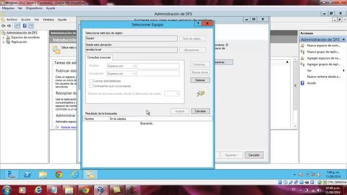
Task: Click Agregar espacios de nombres action
Action: click(x=324, y=58)
